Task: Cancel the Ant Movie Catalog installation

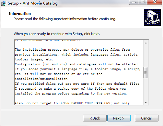Action: click(146, 118)
